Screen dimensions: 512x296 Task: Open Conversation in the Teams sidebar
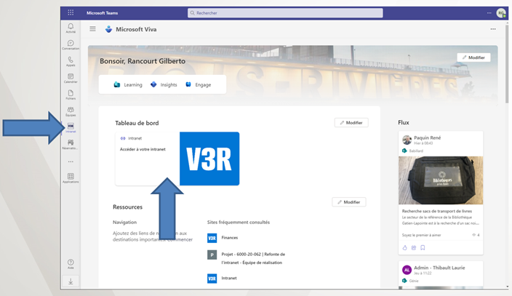(x=71, y=45)
